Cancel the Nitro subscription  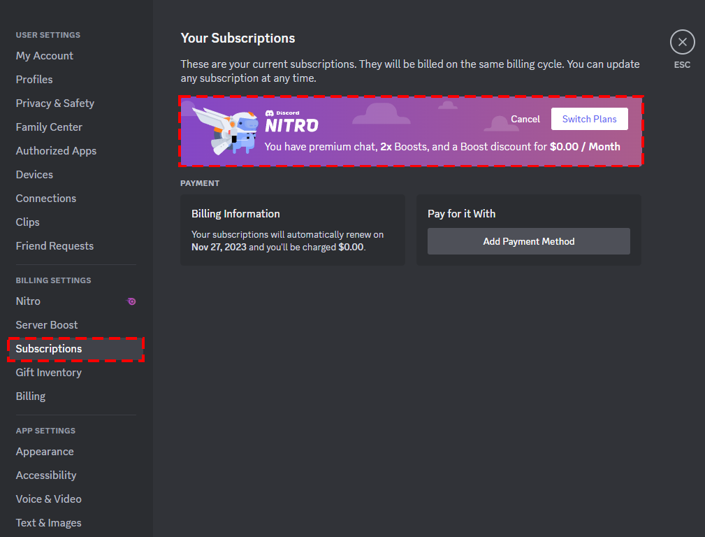pos(525,119)
